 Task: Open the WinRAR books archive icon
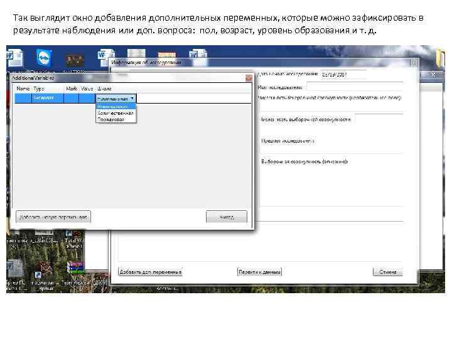click(x=75, y=267)
